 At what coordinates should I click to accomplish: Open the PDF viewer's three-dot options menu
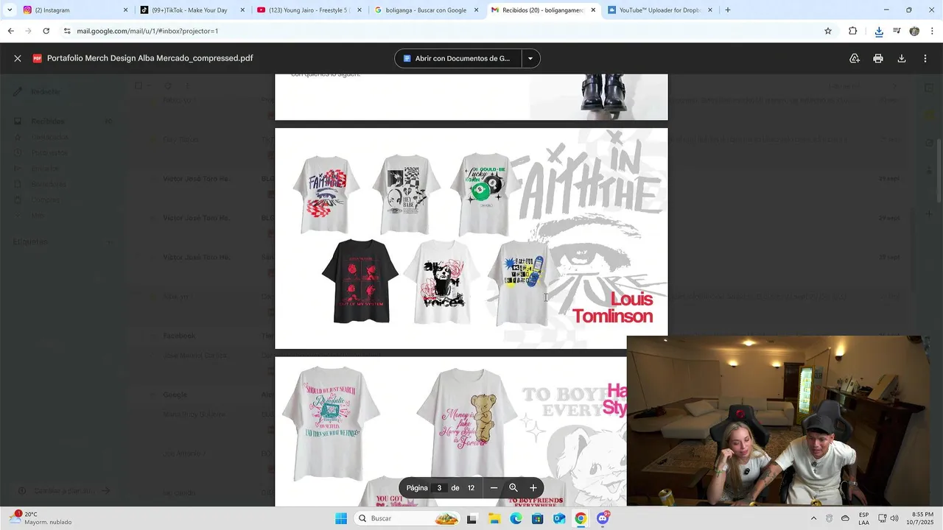(x=925, y=58)
